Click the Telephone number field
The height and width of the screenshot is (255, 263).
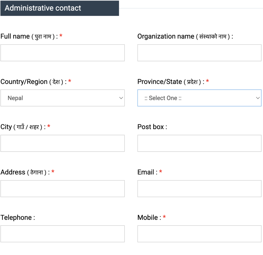coord(62,234)
